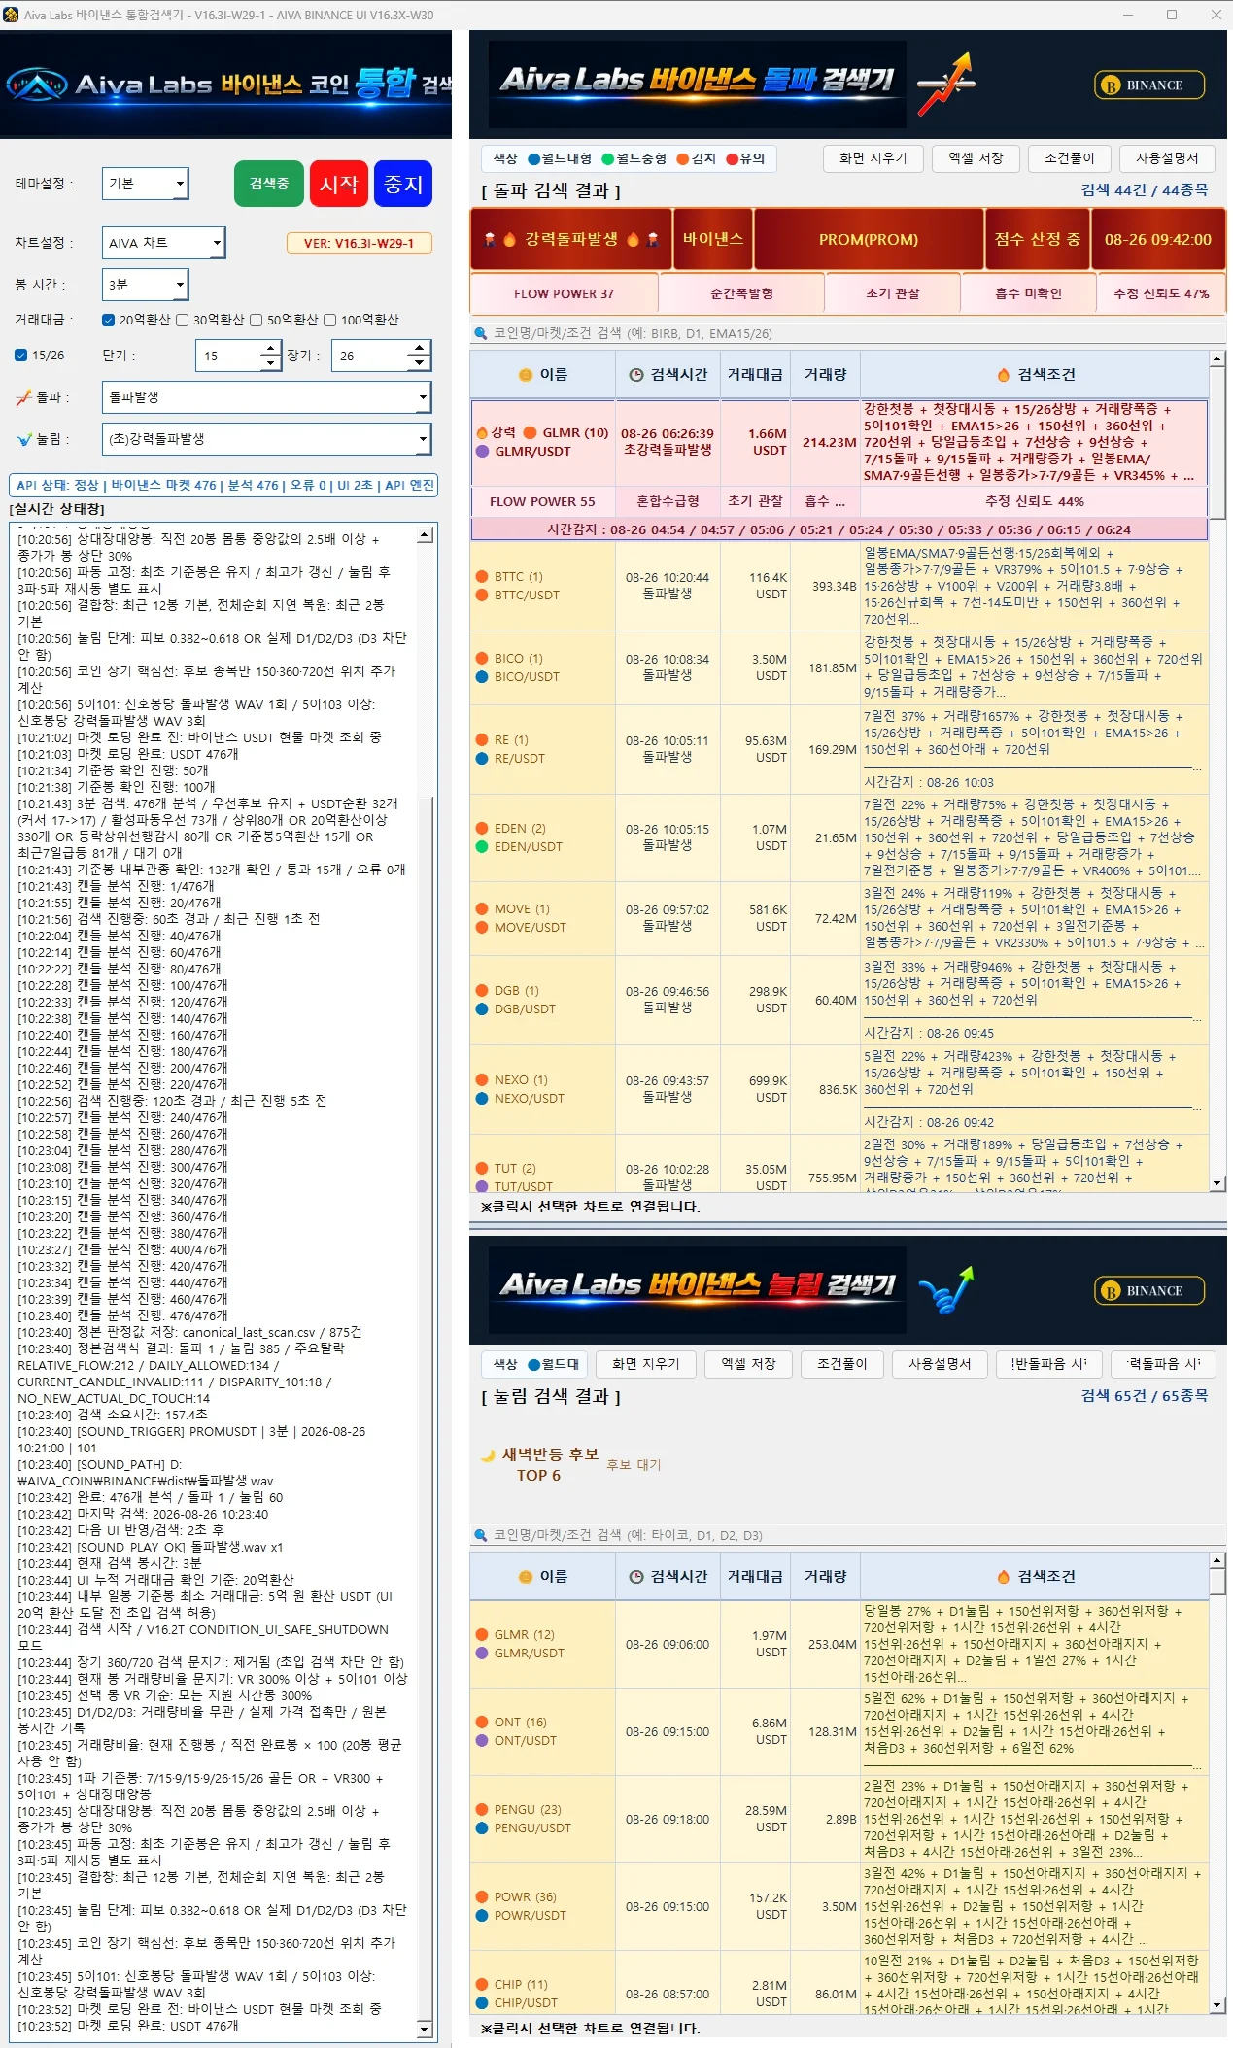Sort by 이름 column in 돌파 table
The width and height of the screenshot is (1233, 2048).
543,375
